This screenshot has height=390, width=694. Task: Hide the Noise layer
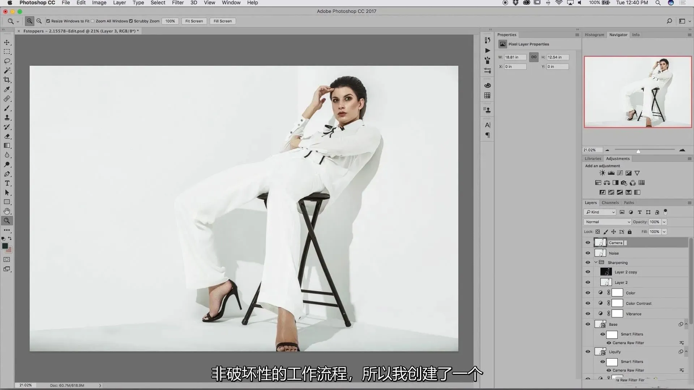588,253
